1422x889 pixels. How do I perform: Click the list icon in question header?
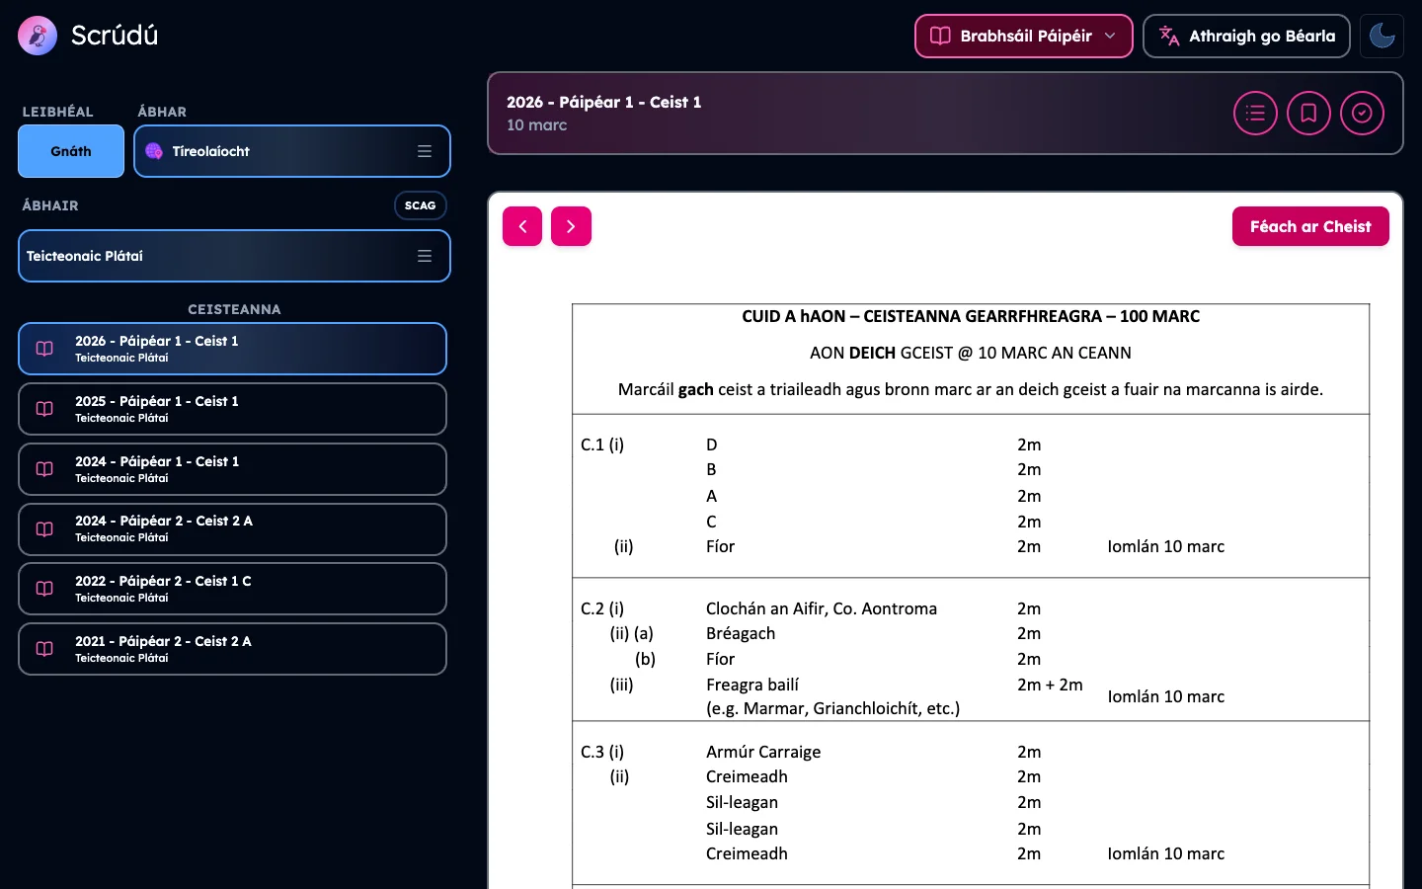click(1255, 113)
